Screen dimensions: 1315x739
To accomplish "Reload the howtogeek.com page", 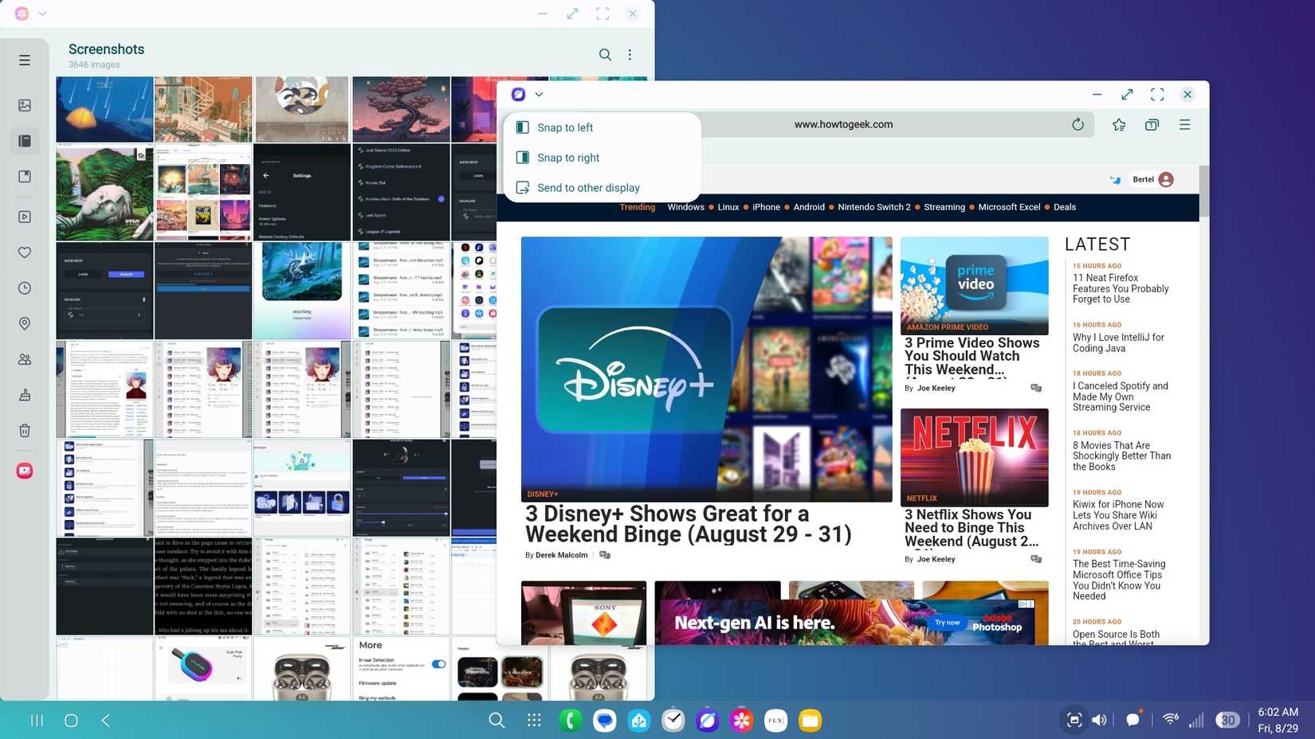I will (1078, 124).
